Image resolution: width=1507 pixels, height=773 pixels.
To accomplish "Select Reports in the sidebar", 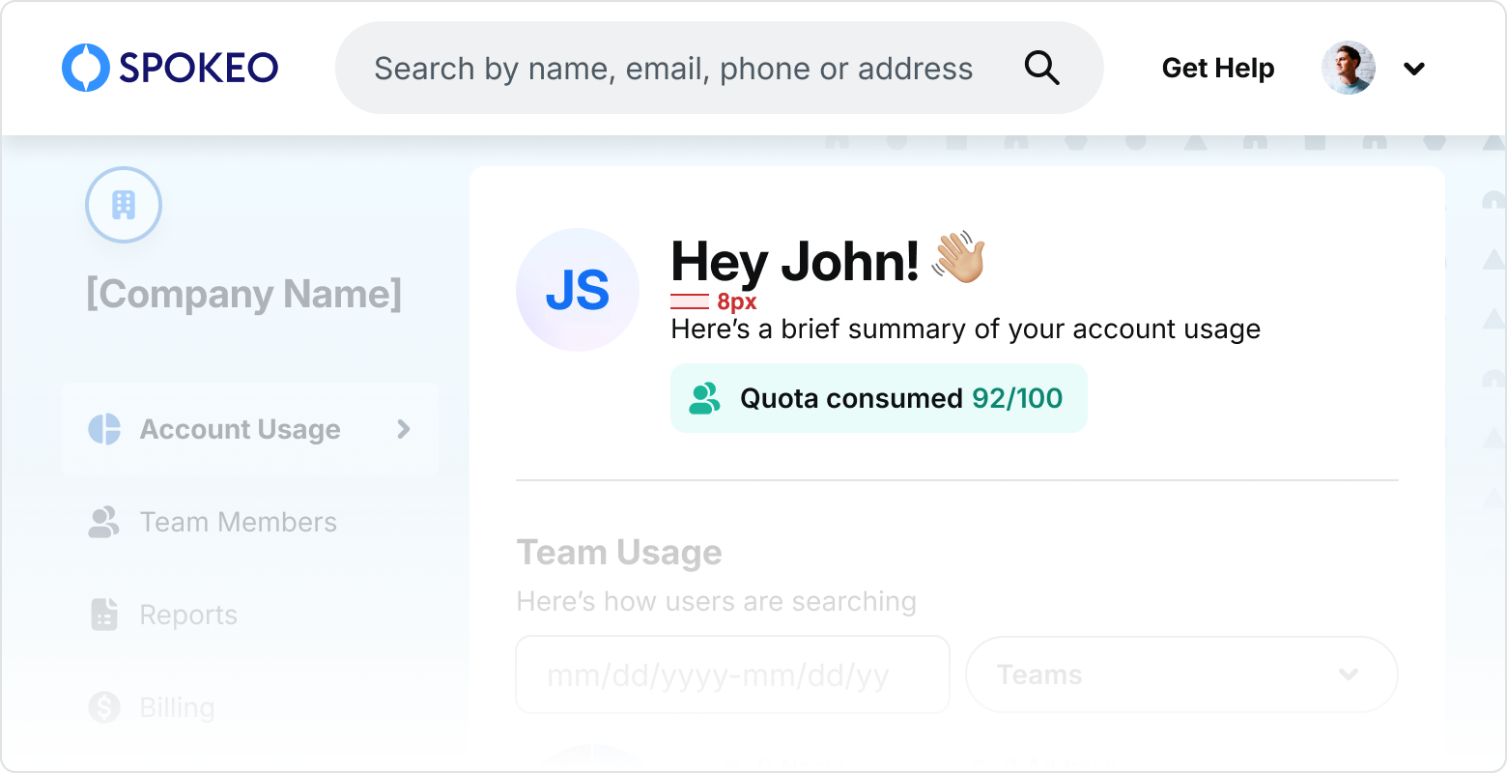I will click(x=188, y=615).
